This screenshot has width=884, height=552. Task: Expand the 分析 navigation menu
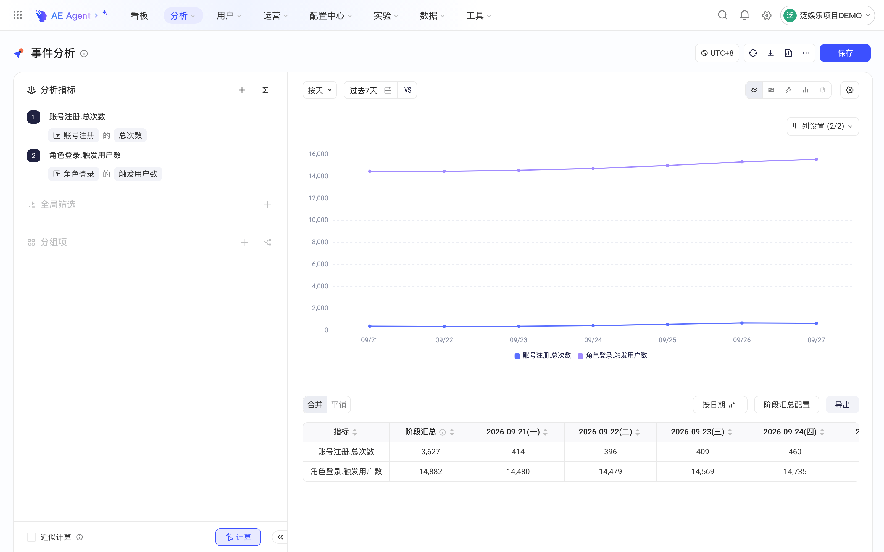click(x=183, y=15)
